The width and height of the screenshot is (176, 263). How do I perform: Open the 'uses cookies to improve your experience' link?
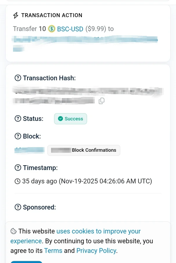tap(98, 231)
